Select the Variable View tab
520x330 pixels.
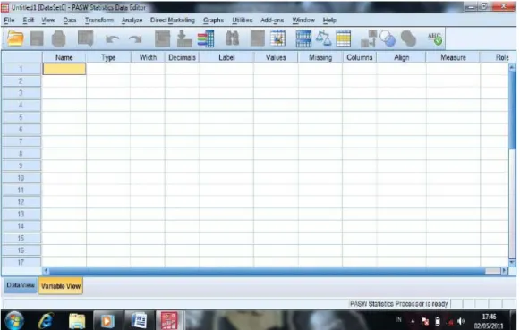click(61, 286)
